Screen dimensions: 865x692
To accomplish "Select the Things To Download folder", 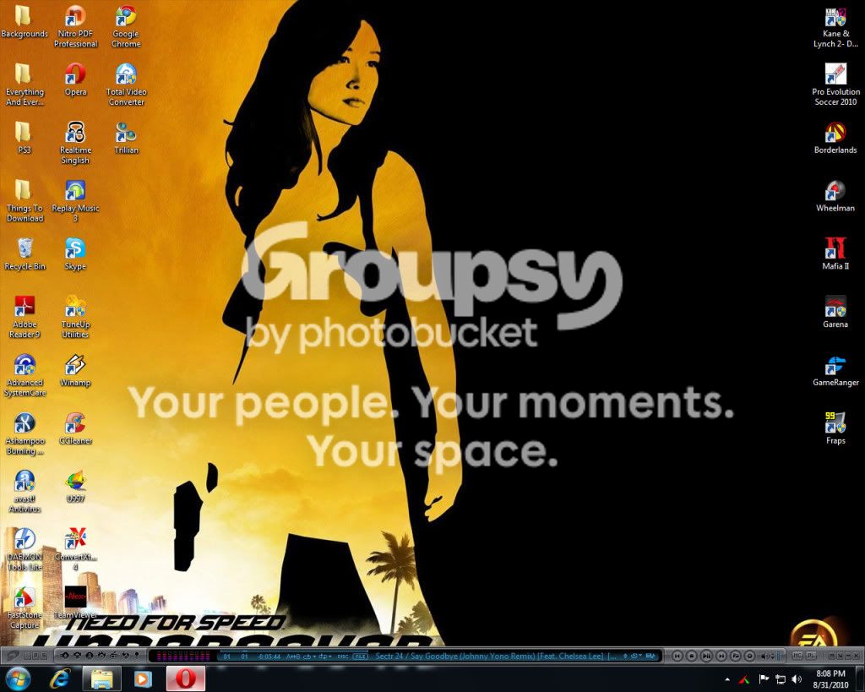I will pos(24,201).
